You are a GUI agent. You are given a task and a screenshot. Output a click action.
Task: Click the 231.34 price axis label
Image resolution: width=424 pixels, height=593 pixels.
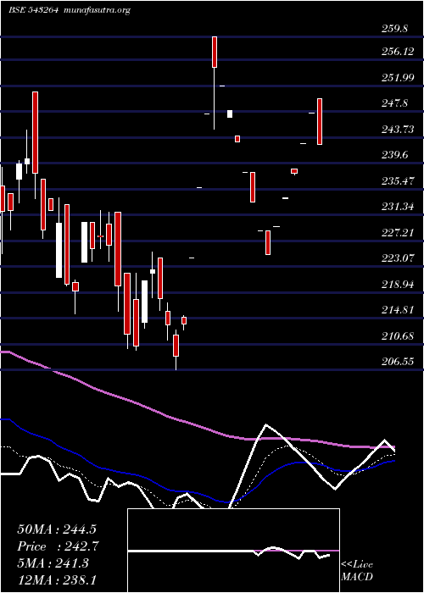coord(398,207)
